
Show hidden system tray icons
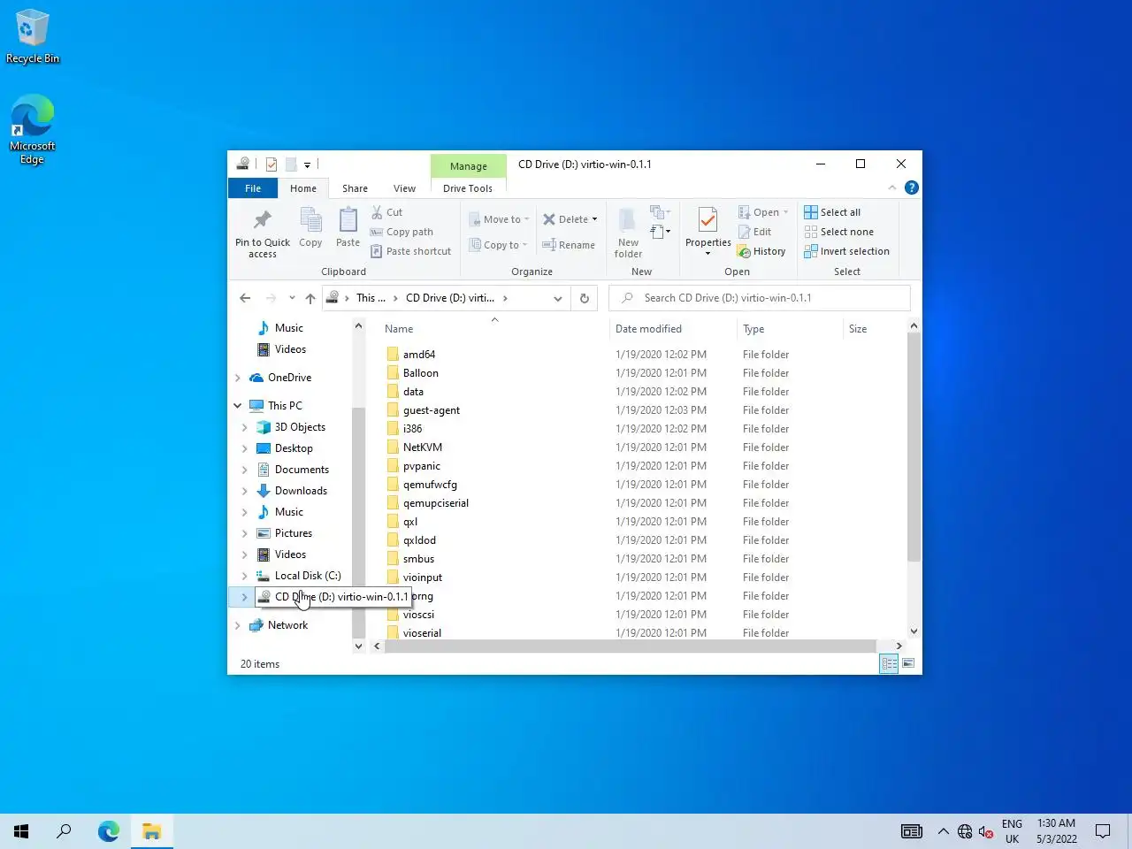click(943, 831)
